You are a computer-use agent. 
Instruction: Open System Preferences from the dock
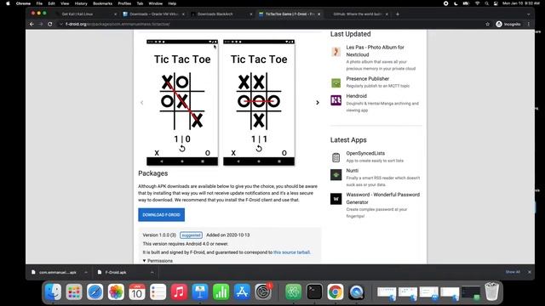263,292
